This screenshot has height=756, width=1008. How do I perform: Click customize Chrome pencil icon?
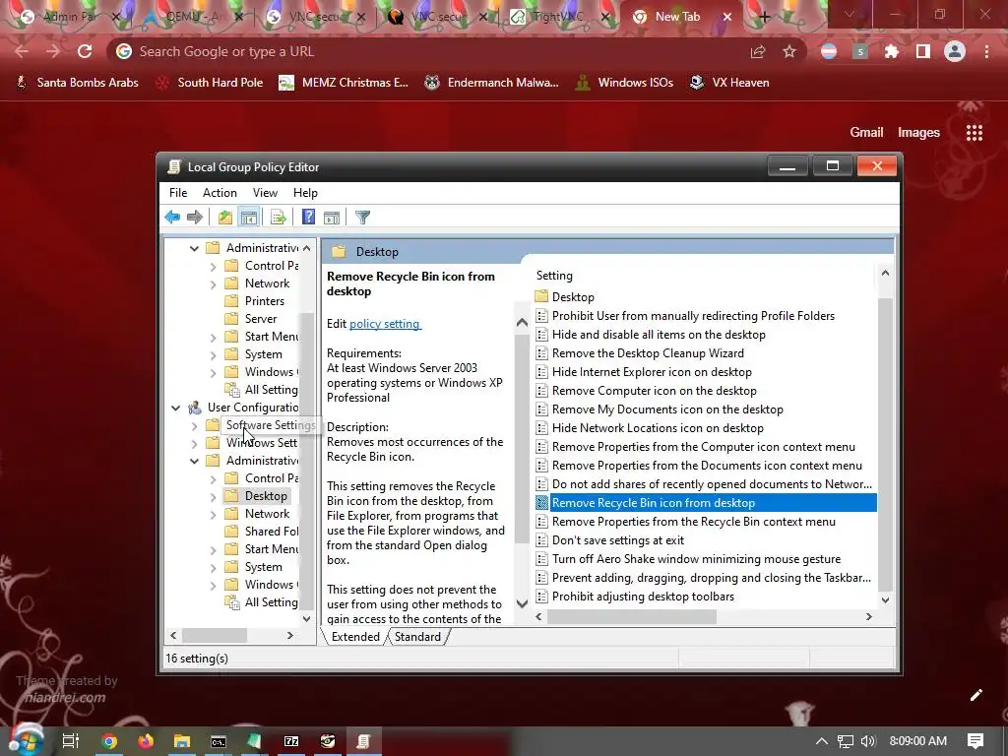(x=976, y=695)
